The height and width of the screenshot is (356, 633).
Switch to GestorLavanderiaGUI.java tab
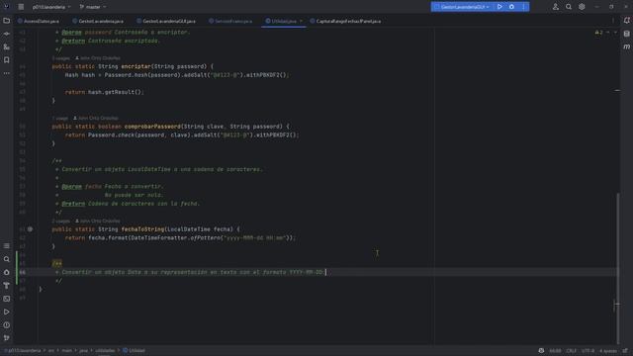[166, 21]
